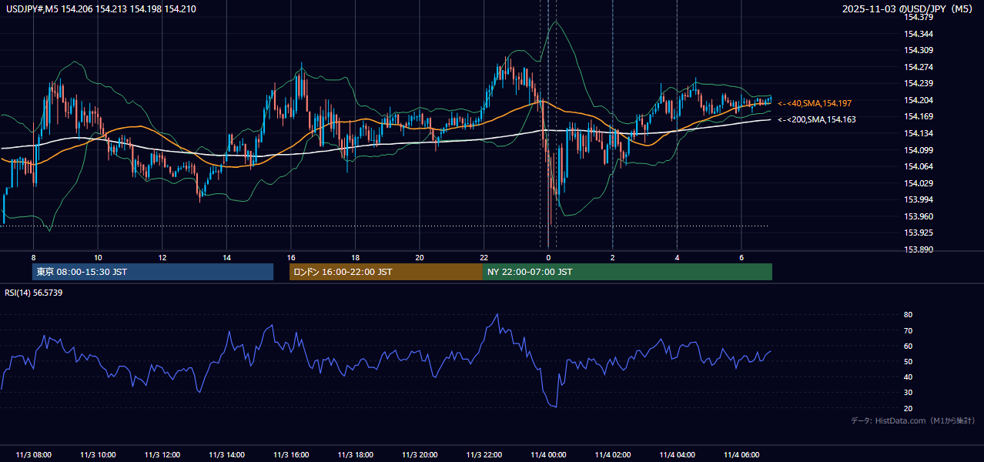The width and height of the screenshot is (984, 462).
Task: Click price axis value 154.169
Action: 919,117
